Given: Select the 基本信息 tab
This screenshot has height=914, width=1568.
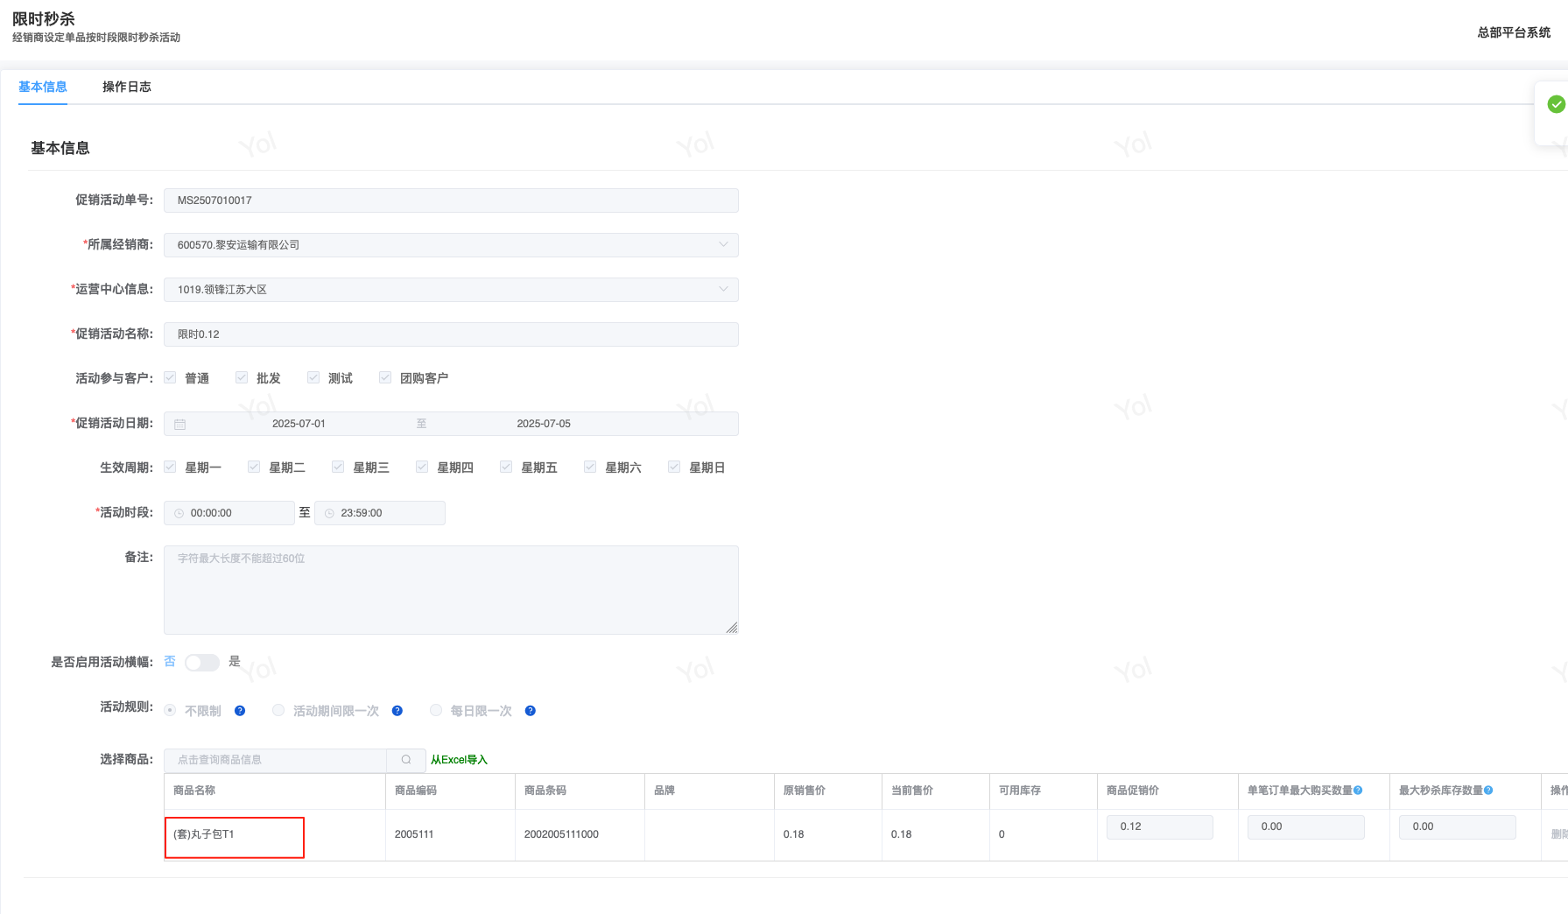Looking at the screenshot, I should pyautogui.click(x=43, y=87).
